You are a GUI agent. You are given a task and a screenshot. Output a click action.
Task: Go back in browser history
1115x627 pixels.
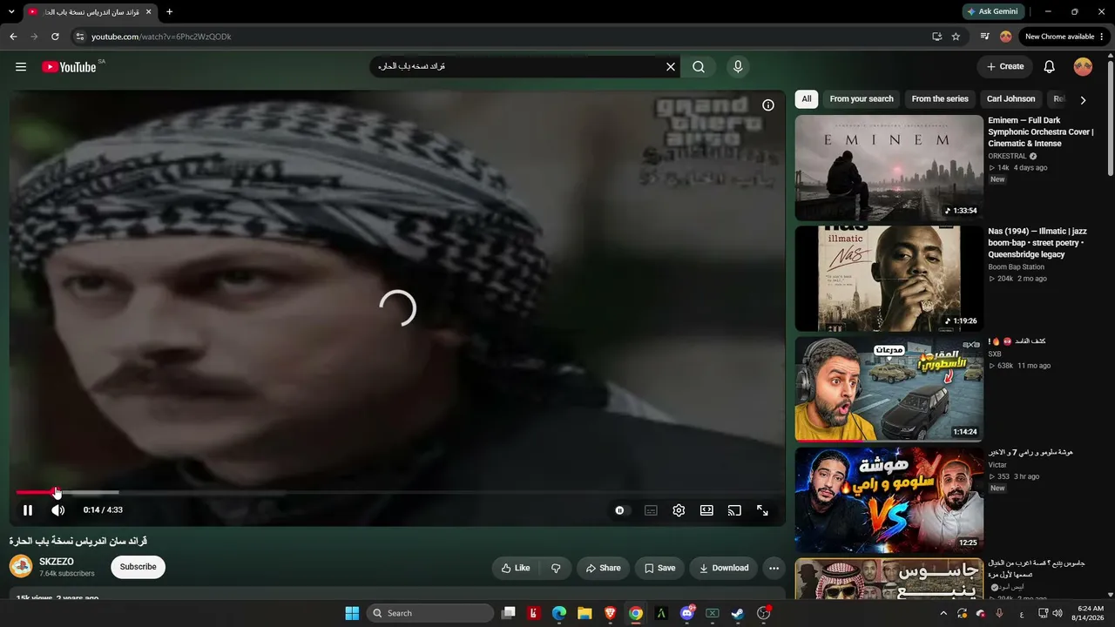coord(13,37)
